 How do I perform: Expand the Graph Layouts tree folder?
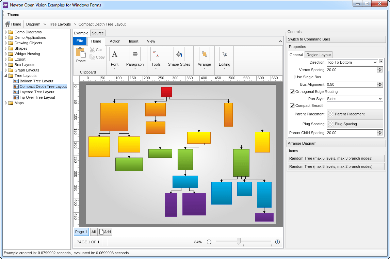pos(6,70)
